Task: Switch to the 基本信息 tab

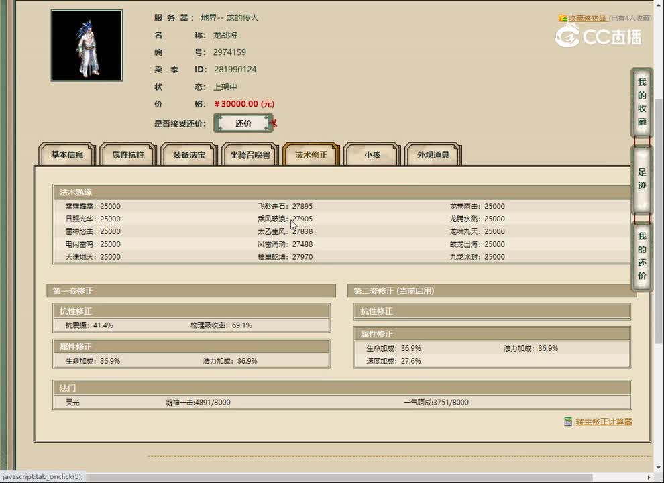Action: 66,154
